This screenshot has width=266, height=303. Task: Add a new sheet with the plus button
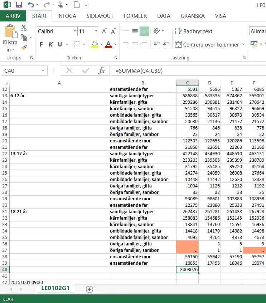pyautogui.click(x=90, y=289)
